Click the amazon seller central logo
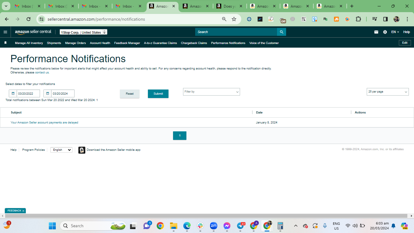The height and width of the screenshot is (233, 414). [33, 32]
